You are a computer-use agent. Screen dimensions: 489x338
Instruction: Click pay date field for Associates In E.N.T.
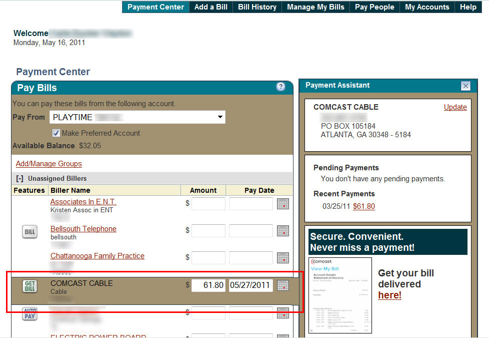click(x=250, y=204)
